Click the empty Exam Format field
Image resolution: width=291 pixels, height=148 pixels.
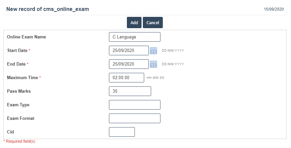coord(135,118)
